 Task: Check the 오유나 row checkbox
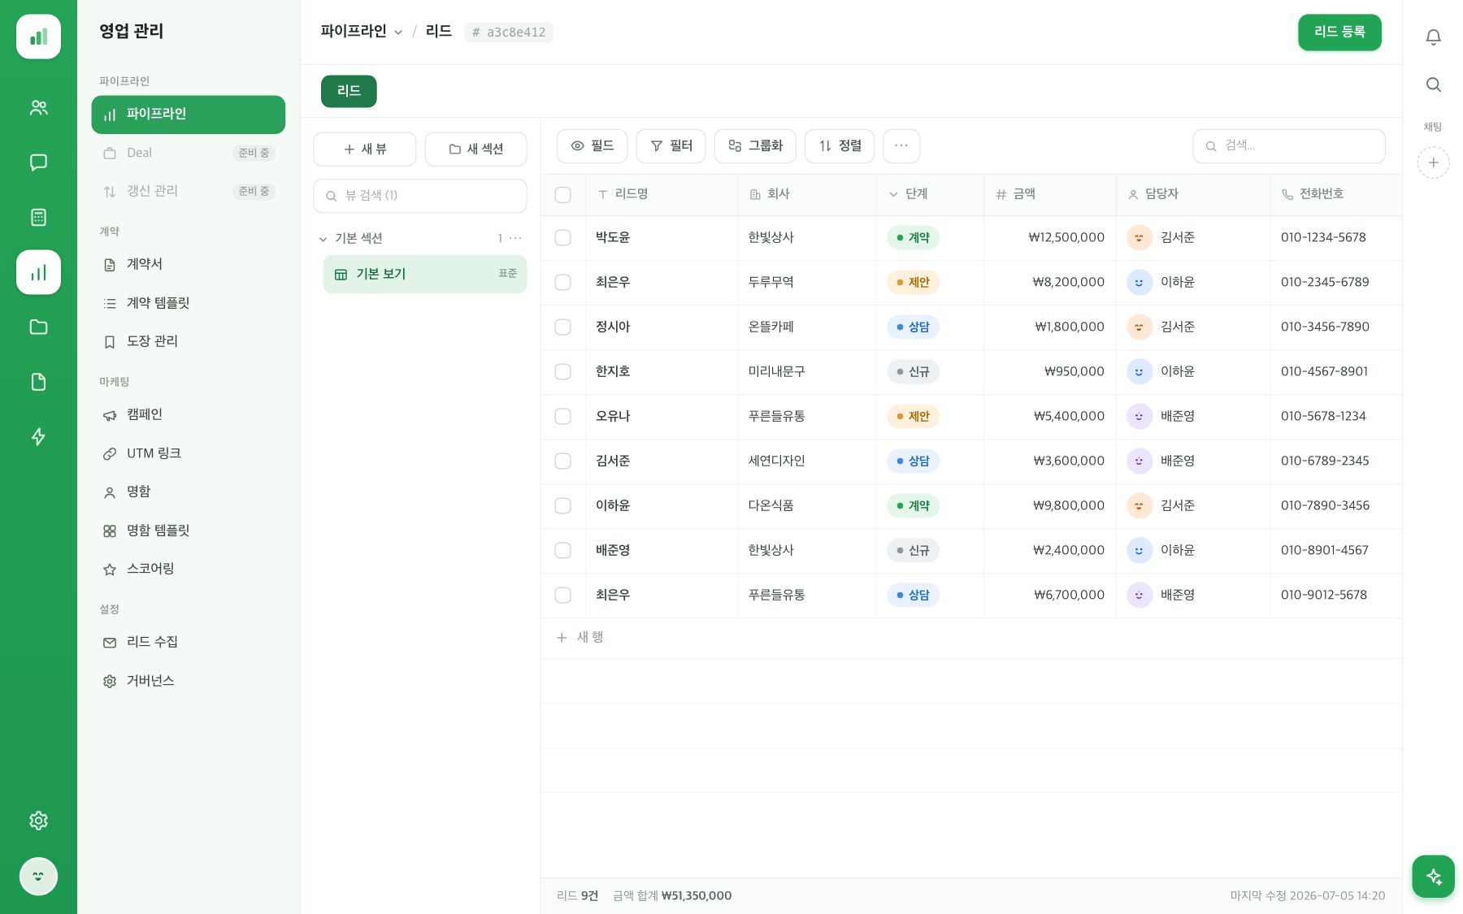click(562, 417)
